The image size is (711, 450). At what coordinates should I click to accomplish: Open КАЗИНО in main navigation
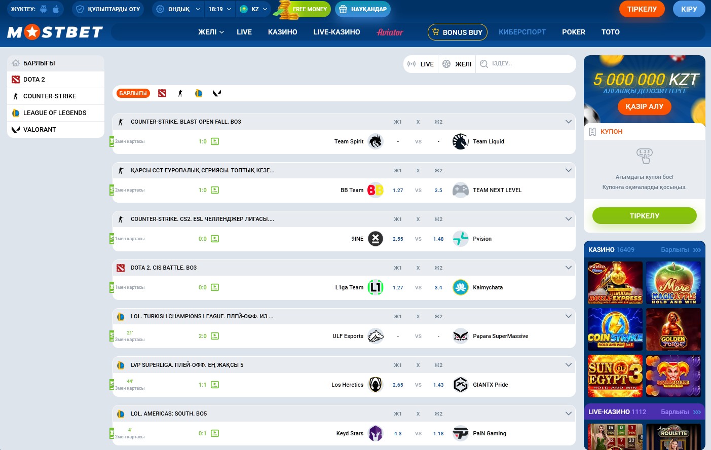pyautogui.click(x=283, y=32)
